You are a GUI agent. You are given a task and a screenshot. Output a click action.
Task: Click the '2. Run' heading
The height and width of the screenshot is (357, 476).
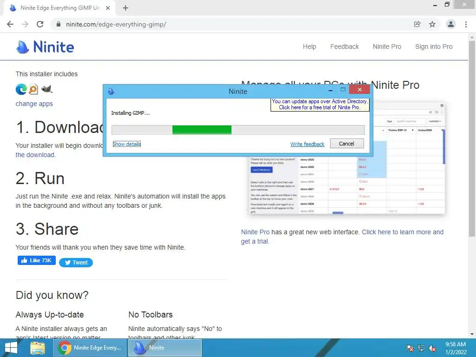[x=40, y=178]
